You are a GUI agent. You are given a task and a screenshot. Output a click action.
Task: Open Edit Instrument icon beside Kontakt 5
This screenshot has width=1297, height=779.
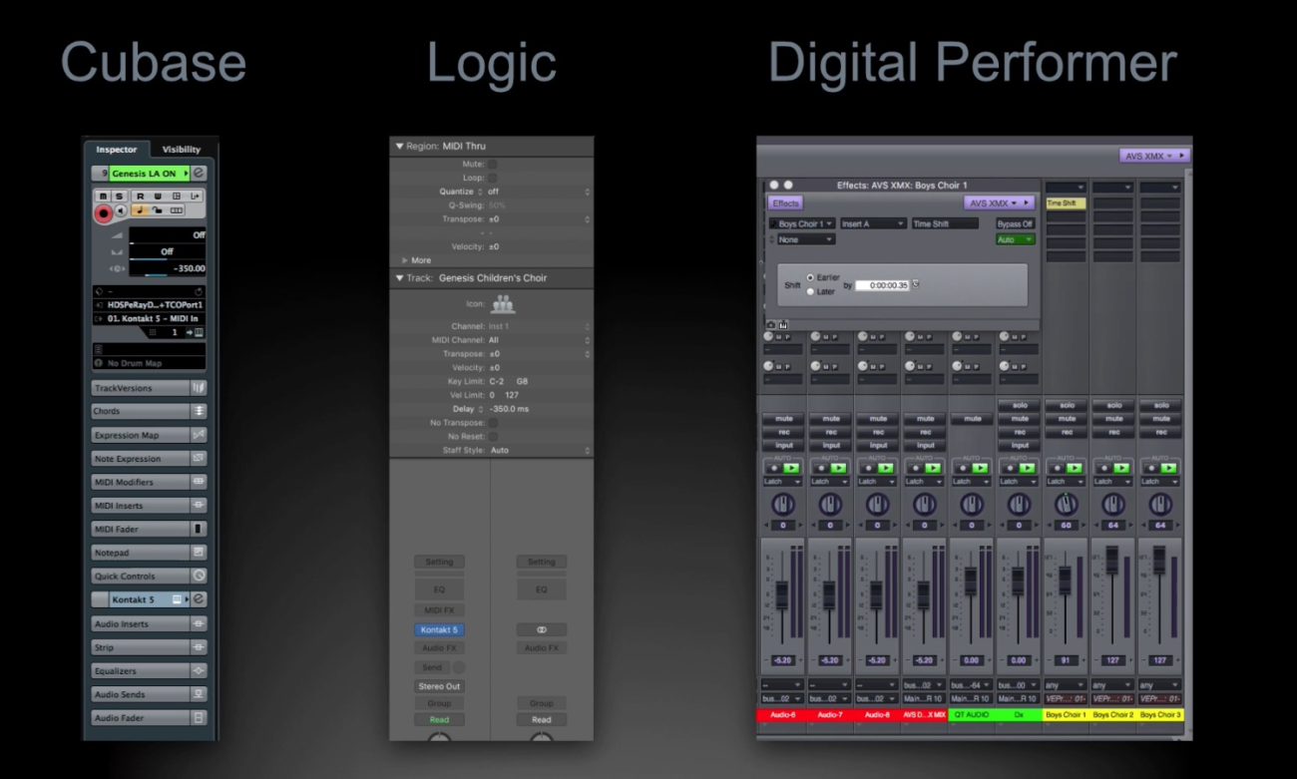(x=199, y=599)
